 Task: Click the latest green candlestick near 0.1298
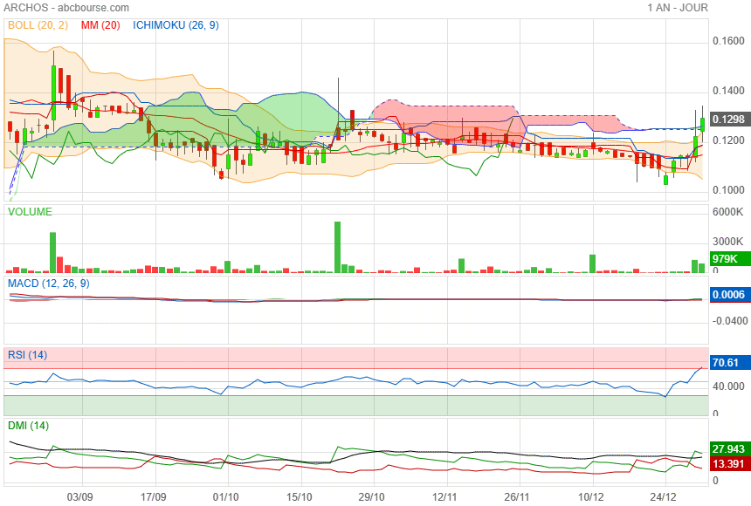pos(702,124)
